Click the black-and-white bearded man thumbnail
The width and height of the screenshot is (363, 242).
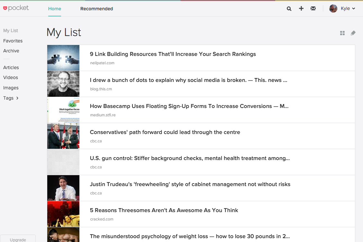pos(63,84)
